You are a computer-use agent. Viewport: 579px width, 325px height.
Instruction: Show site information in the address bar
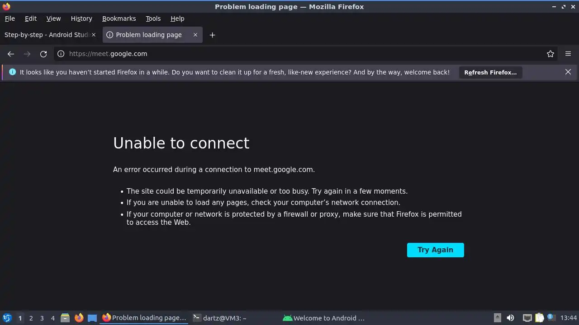point(61,54)
